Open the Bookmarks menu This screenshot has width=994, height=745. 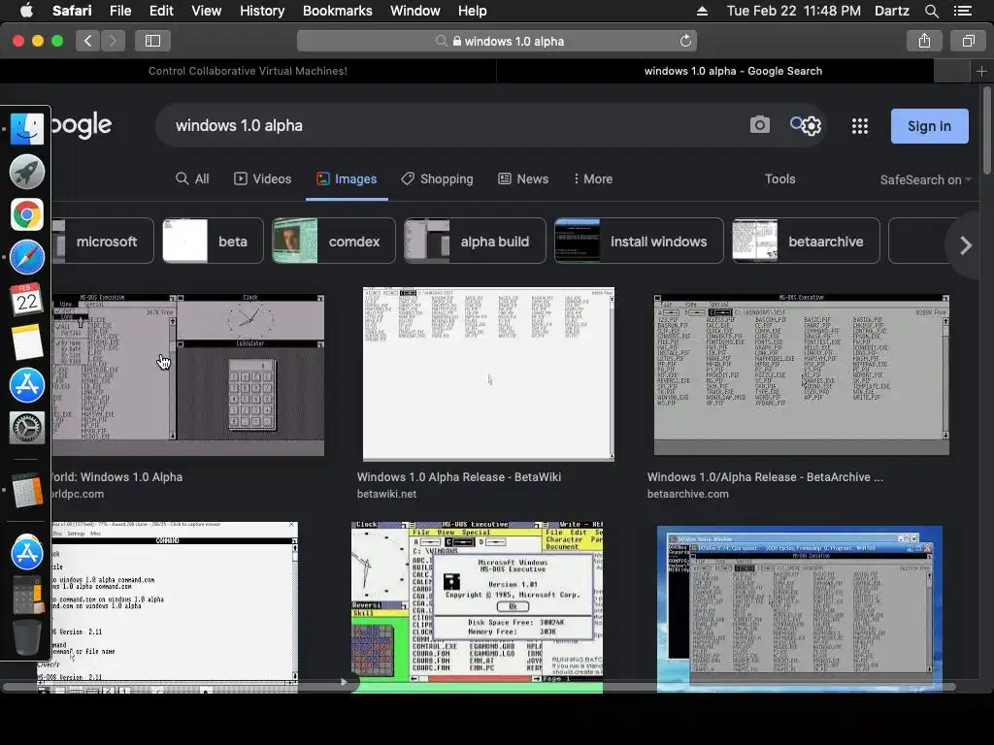tap(337, 11)
